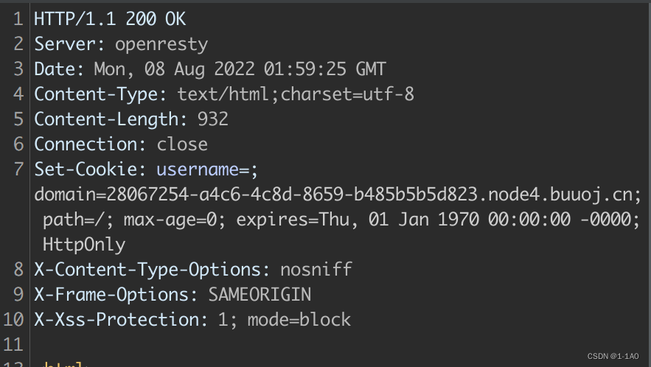The width and height of the screenshot is (651, 367).
Task: Click the HTTP/1.1 200 OK status line
Action: point(109,19)
